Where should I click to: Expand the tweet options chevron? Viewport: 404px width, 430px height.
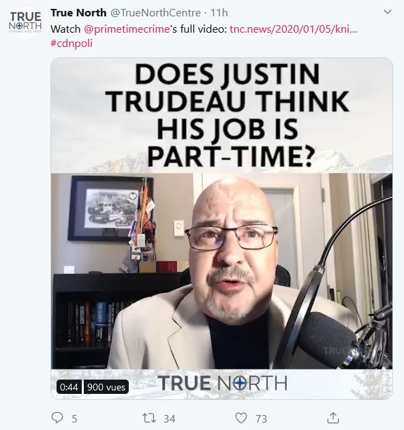(x=388, y=12)
